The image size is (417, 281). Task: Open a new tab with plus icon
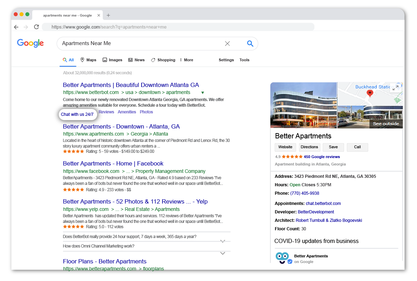coord(108,15)
